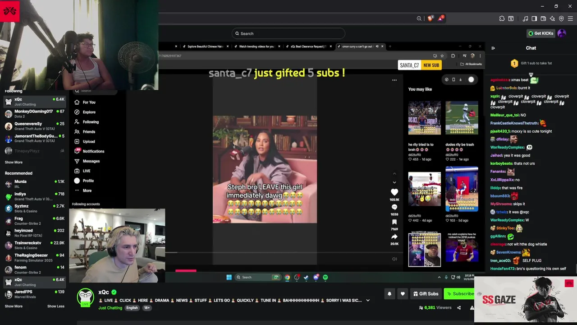Click the Get KICKs button

pyautogui.click(x=540, y=33)
